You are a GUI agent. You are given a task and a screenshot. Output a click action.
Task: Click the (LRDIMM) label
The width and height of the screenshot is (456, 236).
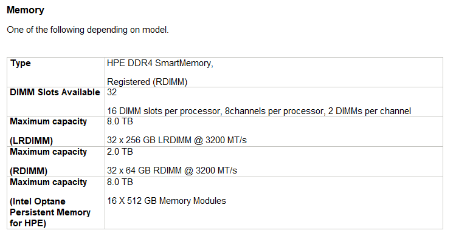point(32,141)
